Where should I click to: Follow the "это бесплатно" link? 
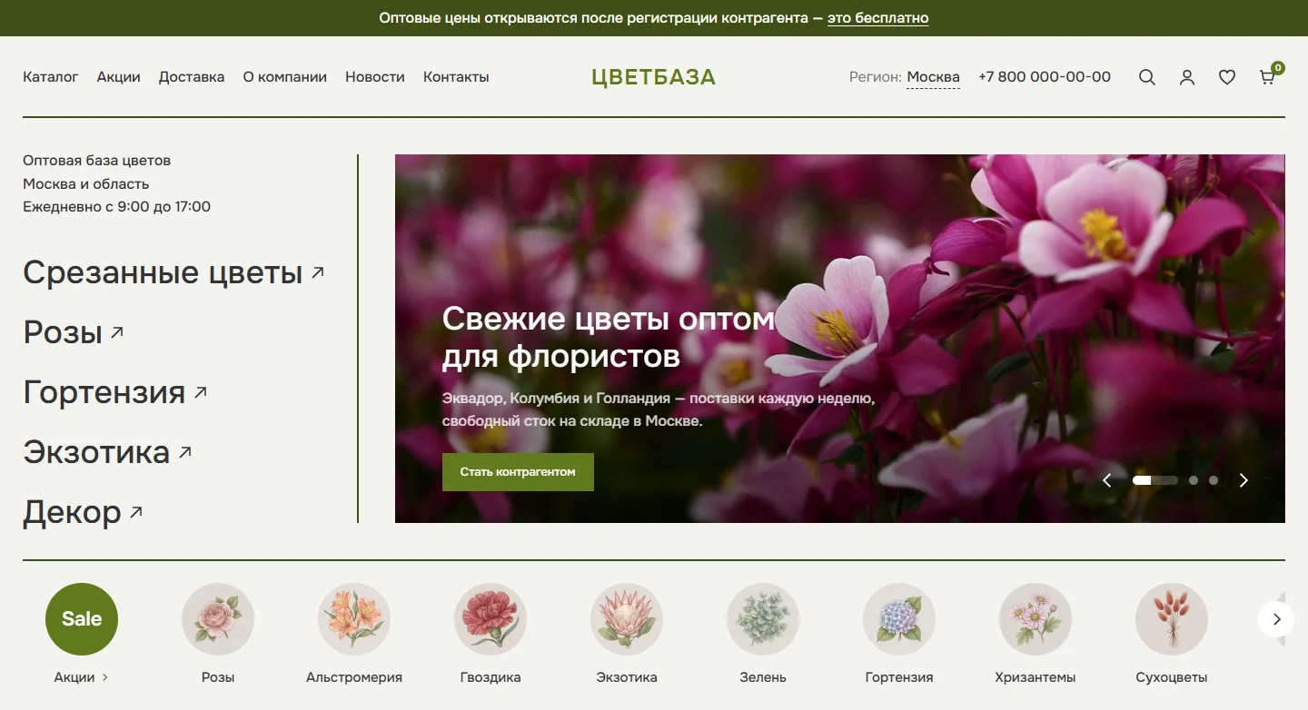point(877,18)
